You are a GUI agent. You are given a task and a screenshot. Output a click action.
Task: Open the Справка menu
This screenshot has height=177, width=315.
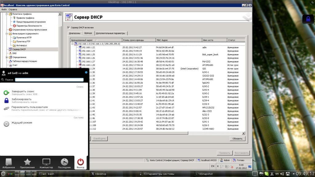tap(13, 10)
